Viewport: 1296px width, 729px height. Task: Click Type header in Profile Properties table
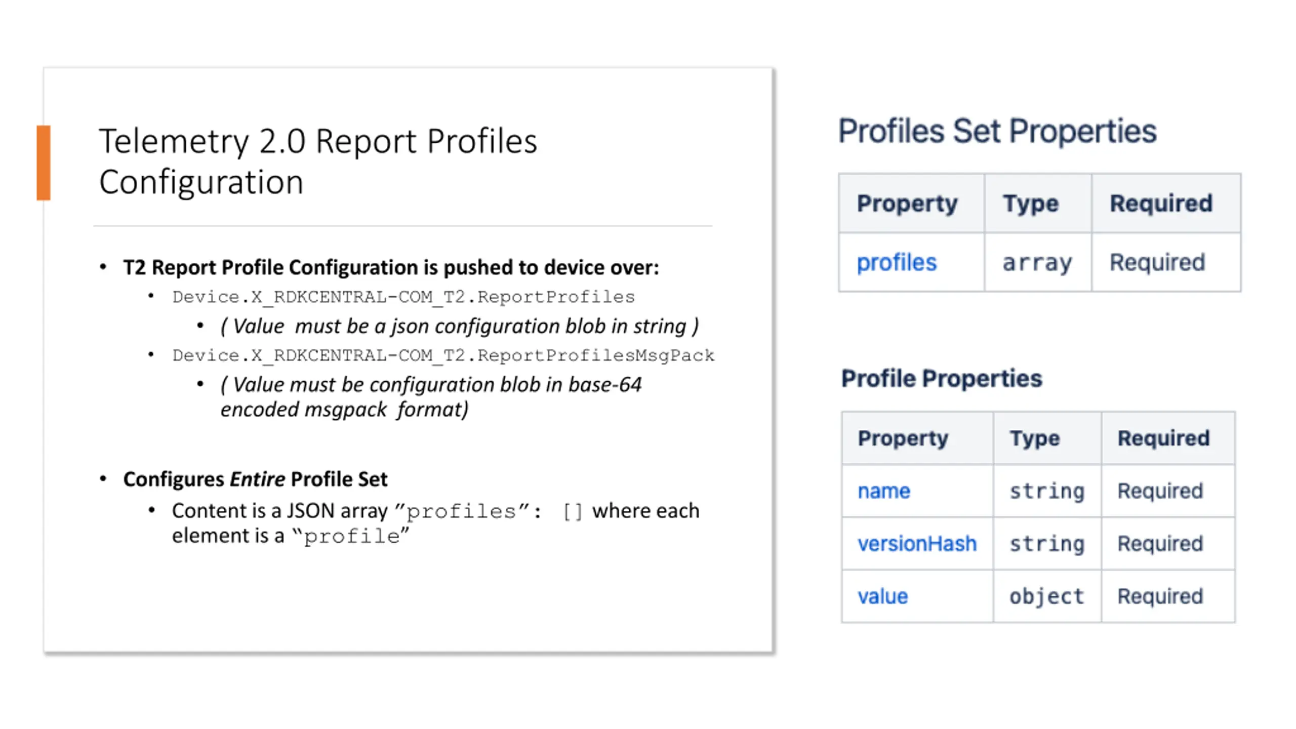click(1035, 438)
